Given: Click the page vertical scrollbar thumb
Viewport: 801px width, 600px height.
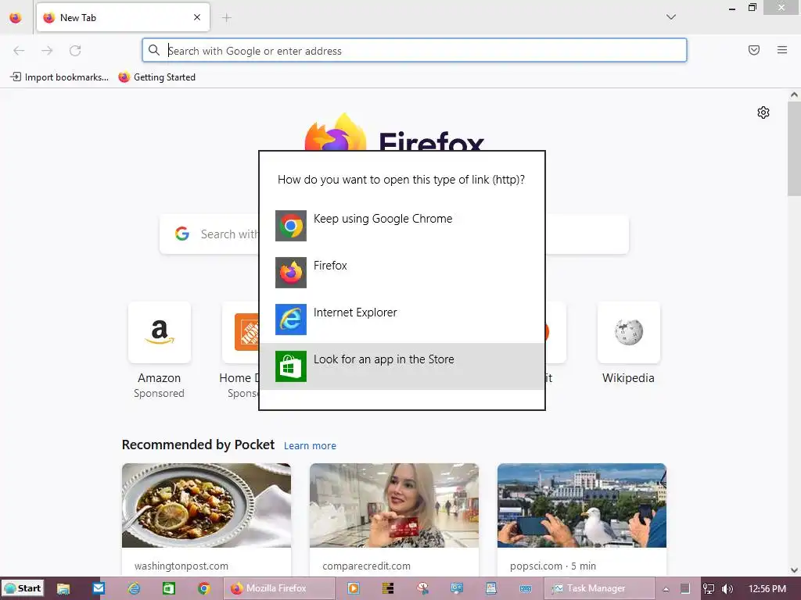Looking at the screenshot, I should [794, 148].
